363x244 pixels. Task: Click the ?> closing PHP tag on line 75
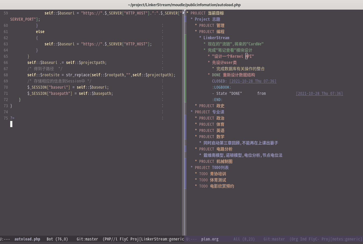(12, 118)
